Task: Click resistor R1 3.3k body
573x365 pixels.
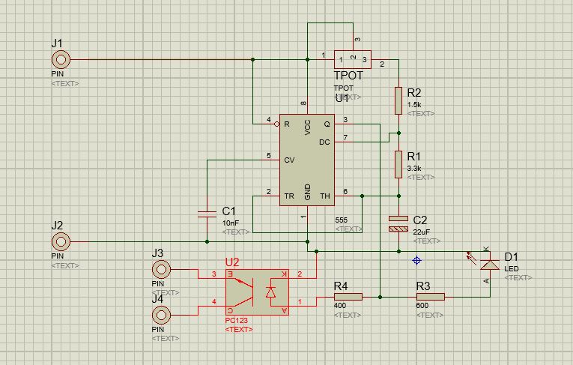Action: tap(398, 164)
